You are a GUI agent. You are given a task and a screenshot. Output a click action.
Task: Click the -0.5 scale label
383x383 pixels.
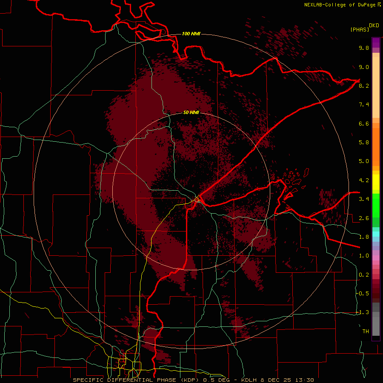point(362,294)
